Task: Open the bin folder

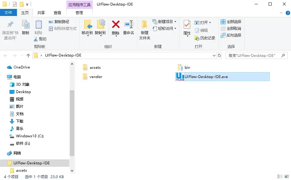Action: coord(183,67)
